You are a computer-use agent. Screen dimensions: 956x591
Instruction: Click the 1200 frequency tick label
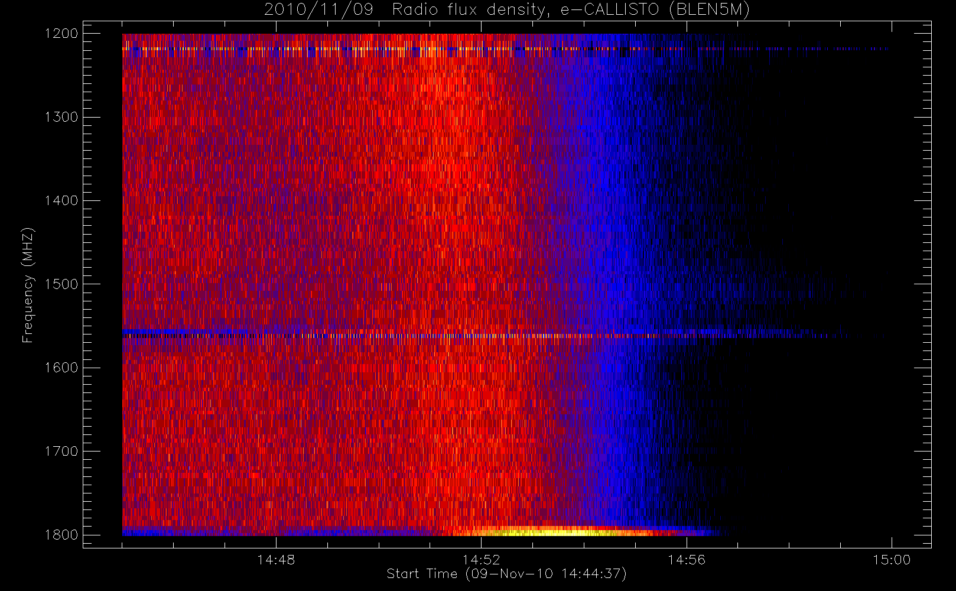(61, 34)
